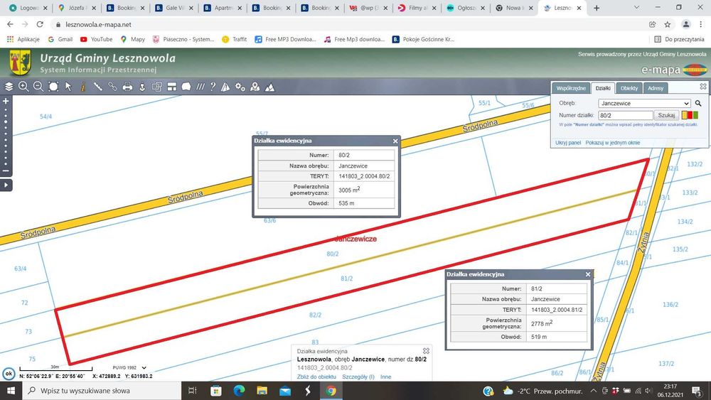Click the triple slash lines icon
711x400 pixels.
[x=200, y=87]
